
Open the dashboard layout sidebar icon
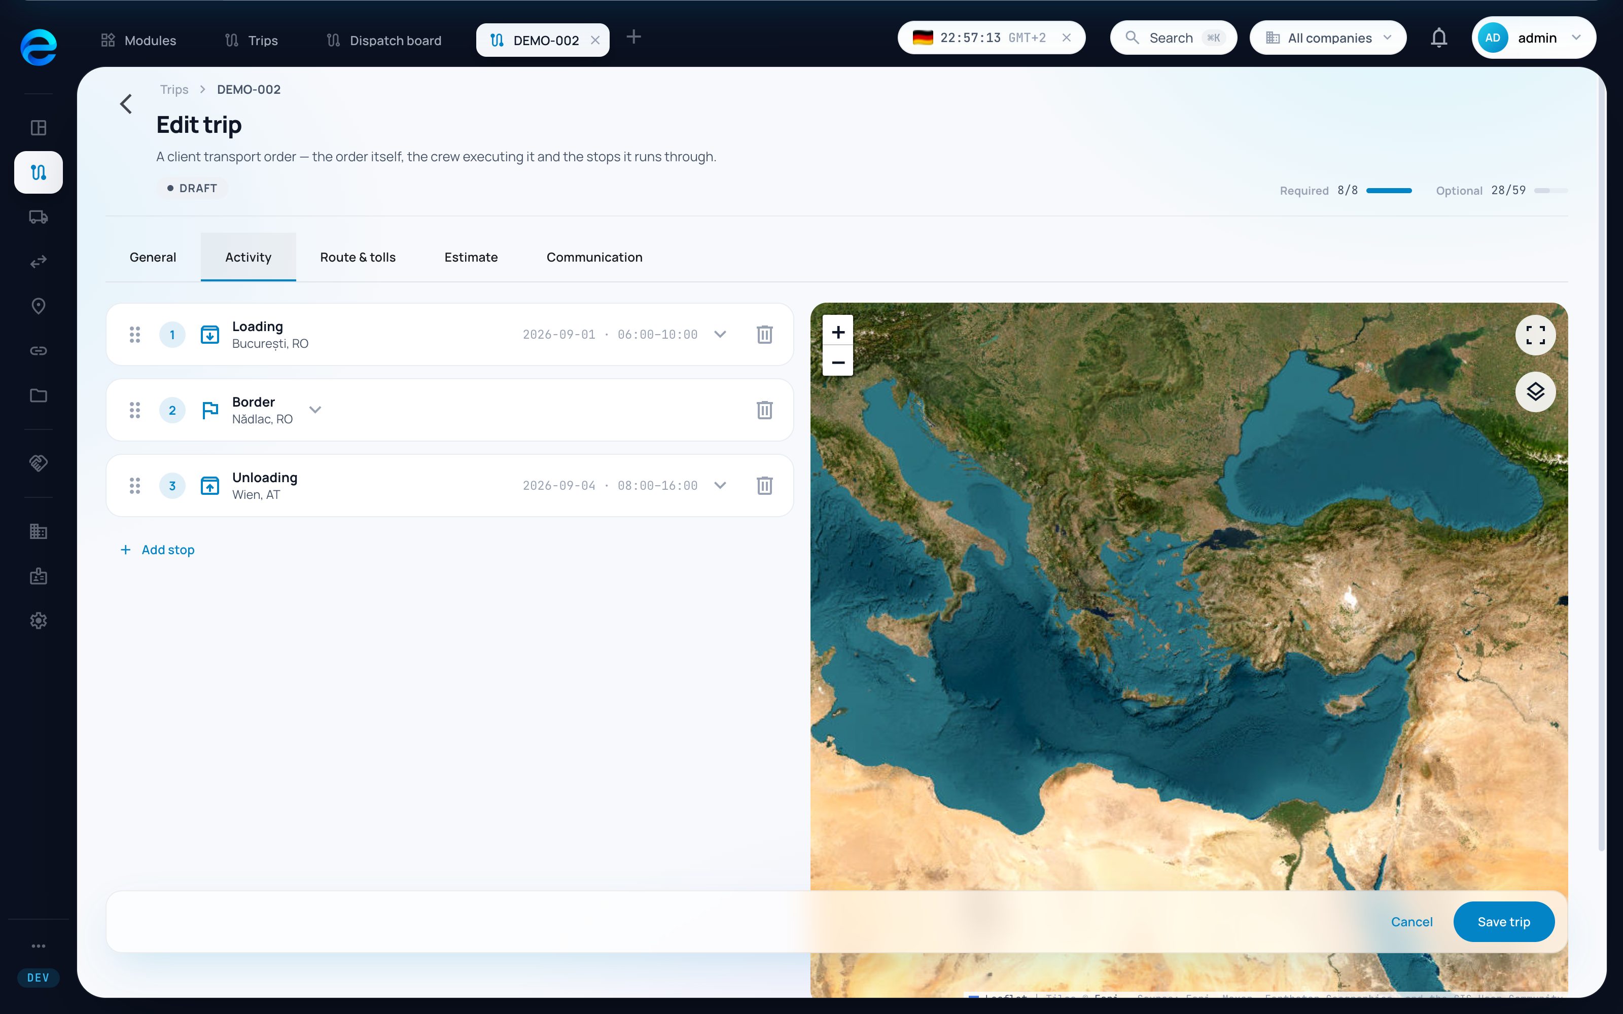click(x=38, y=127)
